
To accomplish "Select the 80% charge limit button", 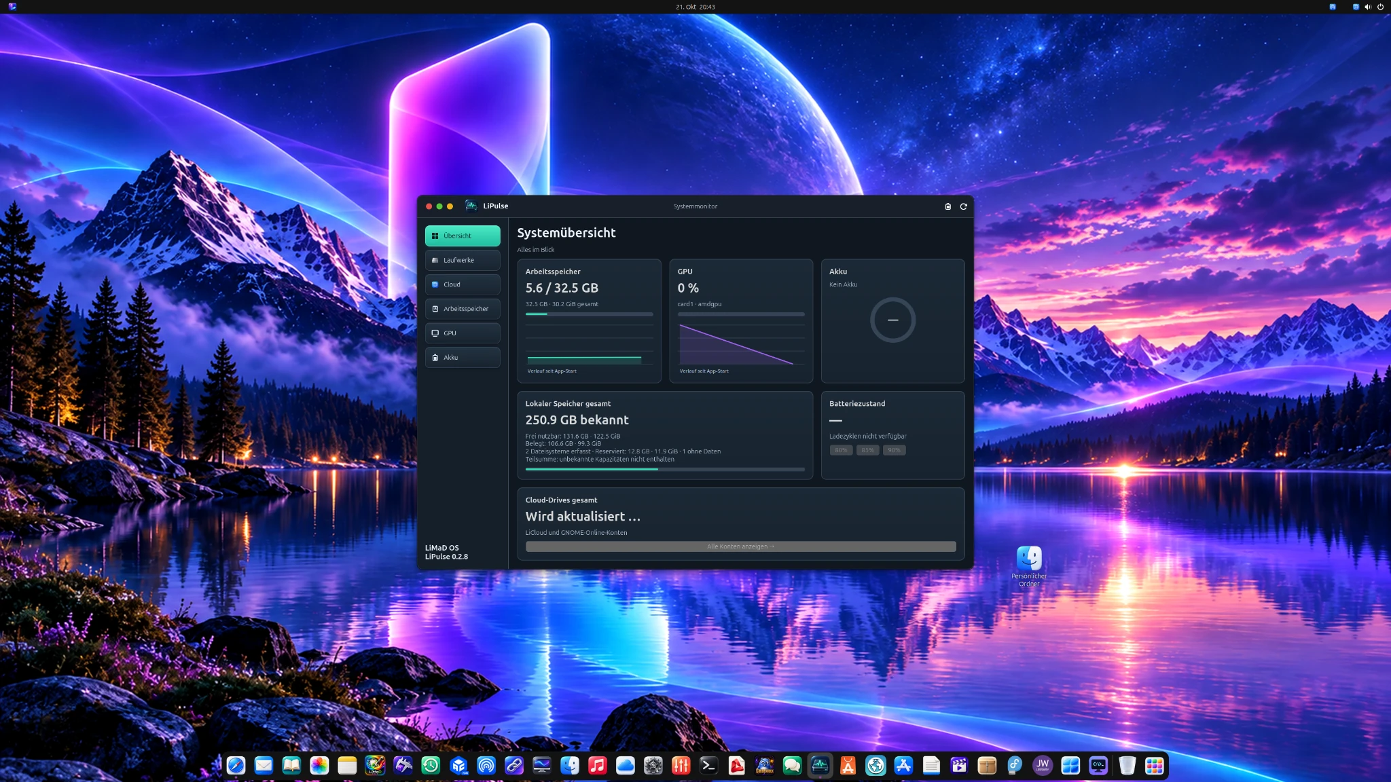I will click(x=841, y=450).
